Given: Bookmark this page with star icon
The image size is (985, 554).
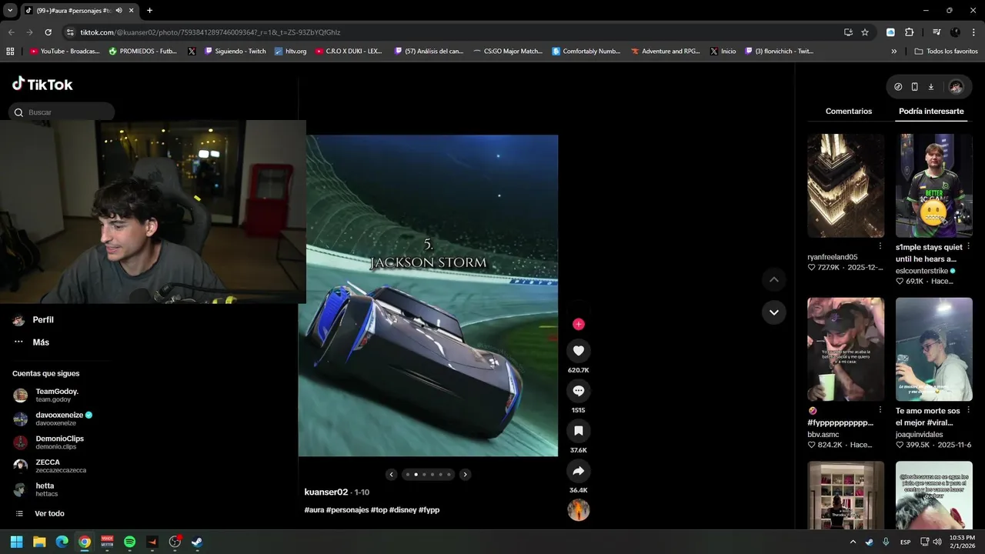Looking at the screenshot, I should (x=865, y=32).
